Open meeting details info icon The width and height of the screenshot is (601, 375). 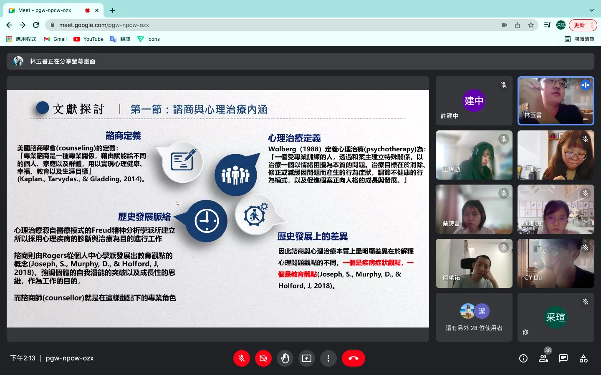coord(523,358)
